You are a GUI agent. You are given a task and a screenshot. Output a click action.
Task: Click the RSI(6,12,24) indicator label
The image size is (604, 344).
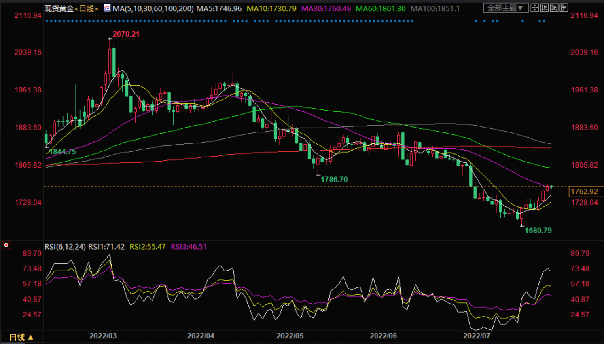(x=65, y=247)
